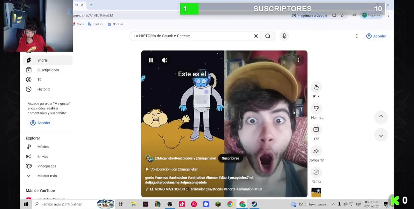Open the weather widget showing 15°C

pyautogui.click(x=309, y=204)
